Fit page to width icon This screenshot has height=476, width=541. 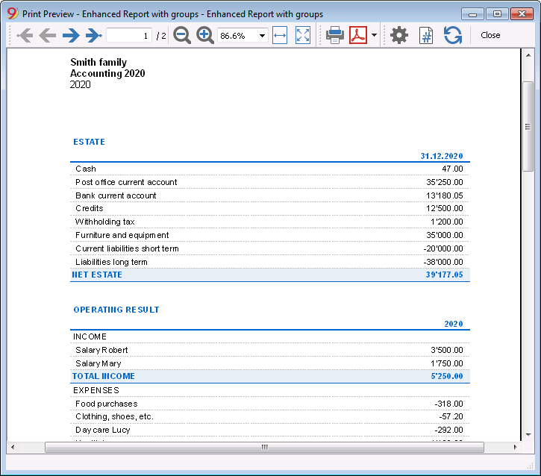tap(280, 35)
